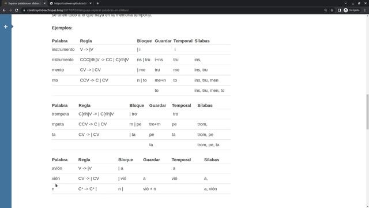Select 'Bloque' header in the second table
Image resolution: width=369 pixels, height=208 pixels.
[137, 105]
